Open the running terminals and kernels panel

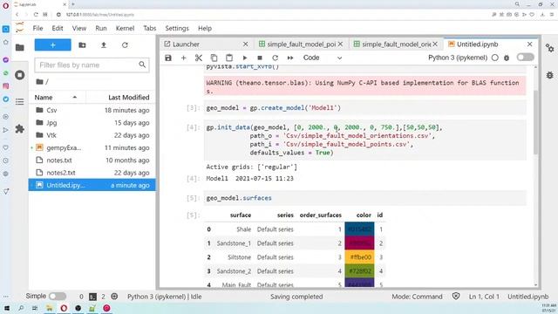coord(19,75)
